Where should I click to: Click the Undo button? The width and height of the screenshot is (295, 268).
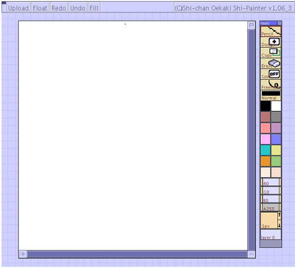78,8
